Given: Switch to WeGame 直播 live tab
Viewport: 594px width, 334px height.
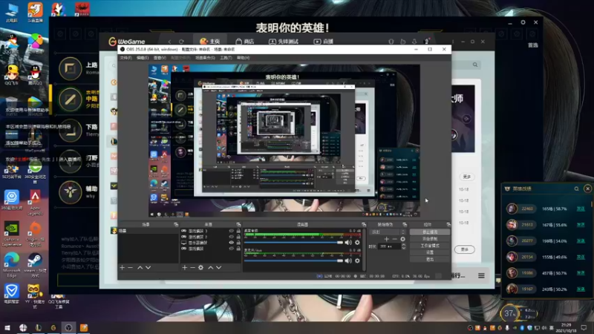Looking at the screenshot, I should point(323,42).
